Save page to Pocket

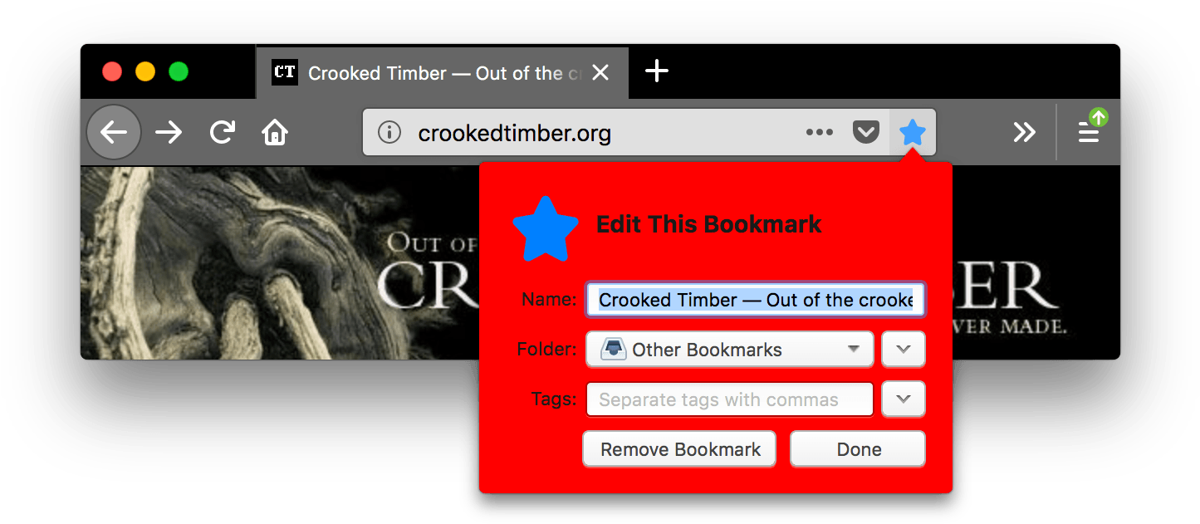coord(866,132)
